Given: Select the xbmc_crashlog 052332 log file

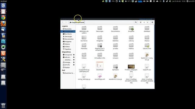Looking at the screenshot, I should (x=131, y=78).
